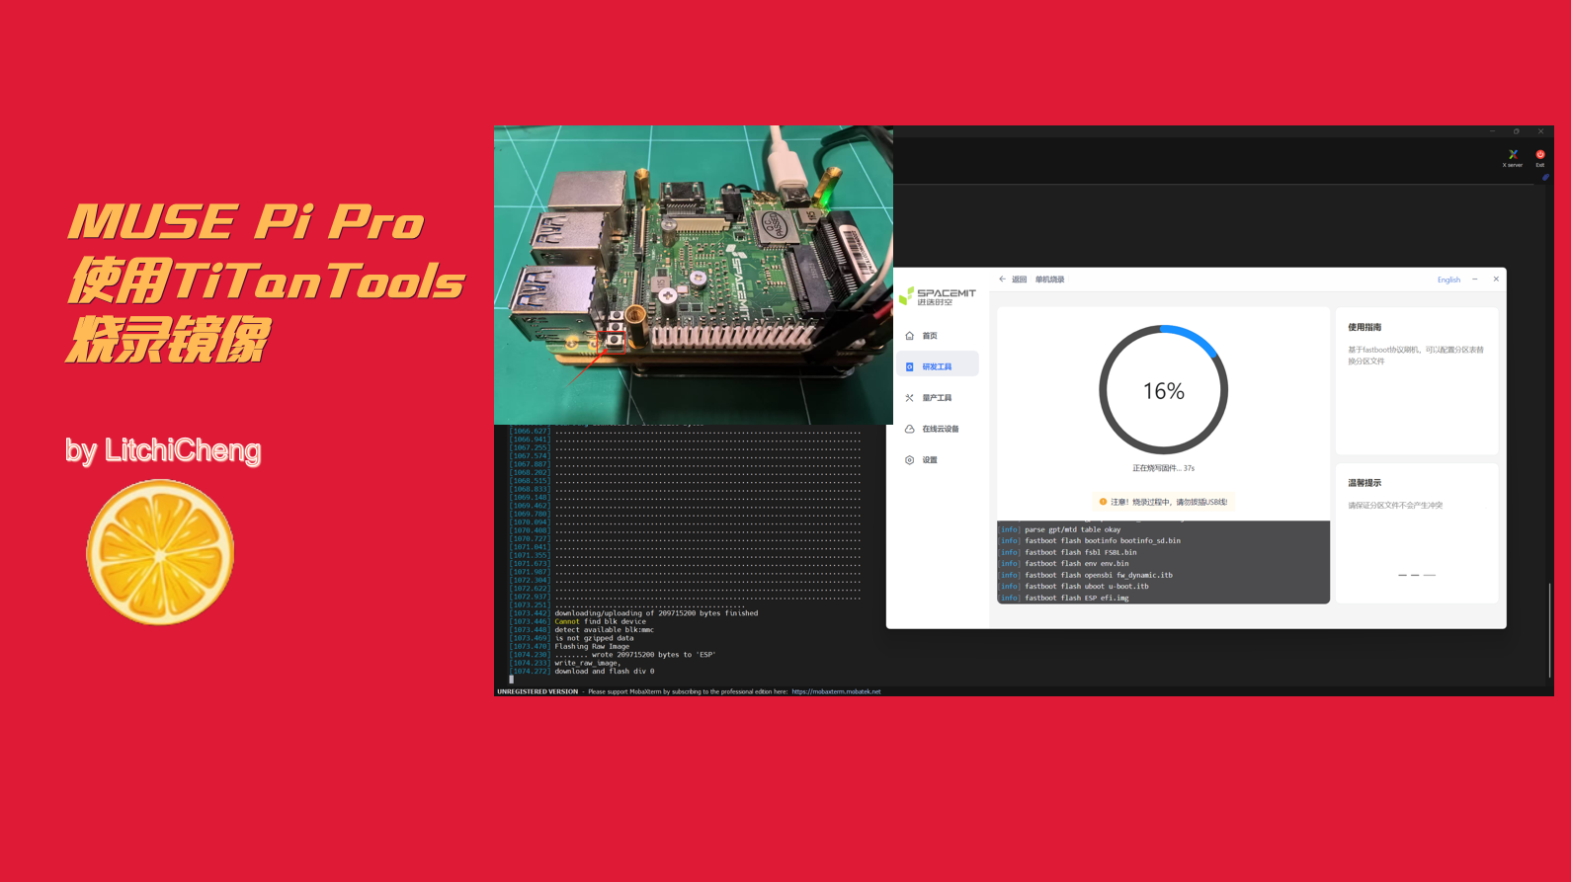Screen dimensions: 1571x882
Task: Select 研发工具 in the TiTan sidebar
Action: coord(937,366)
